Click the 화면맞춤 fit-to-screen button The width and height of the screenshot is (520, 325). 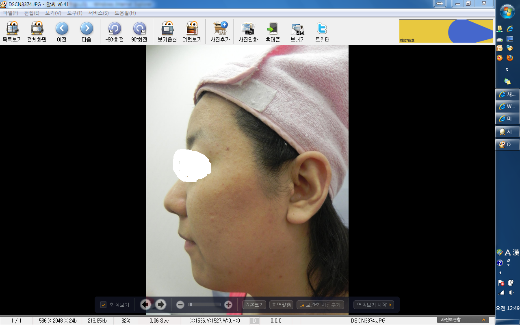(281, 305)
